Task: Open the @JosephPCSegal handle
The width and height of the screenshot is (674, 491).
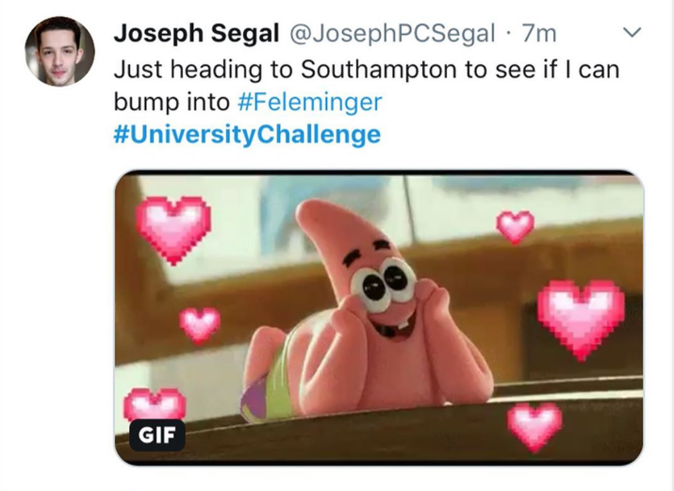Action: point(392,34)
